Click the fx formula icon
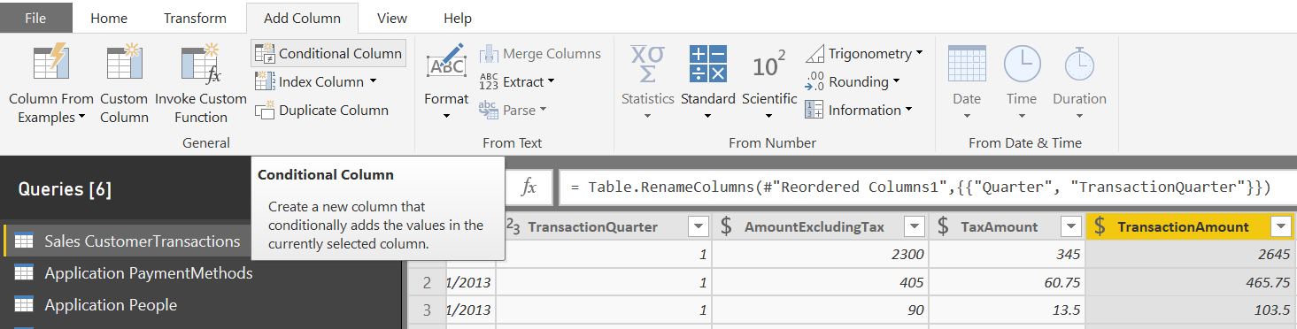 coord(529,187)
